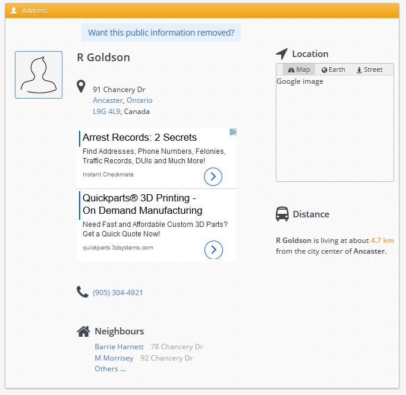The height and width of the screenshot is (395, 406).
Task: Click the 'Google image' map placeholder
Action: (x=300, y=81)
